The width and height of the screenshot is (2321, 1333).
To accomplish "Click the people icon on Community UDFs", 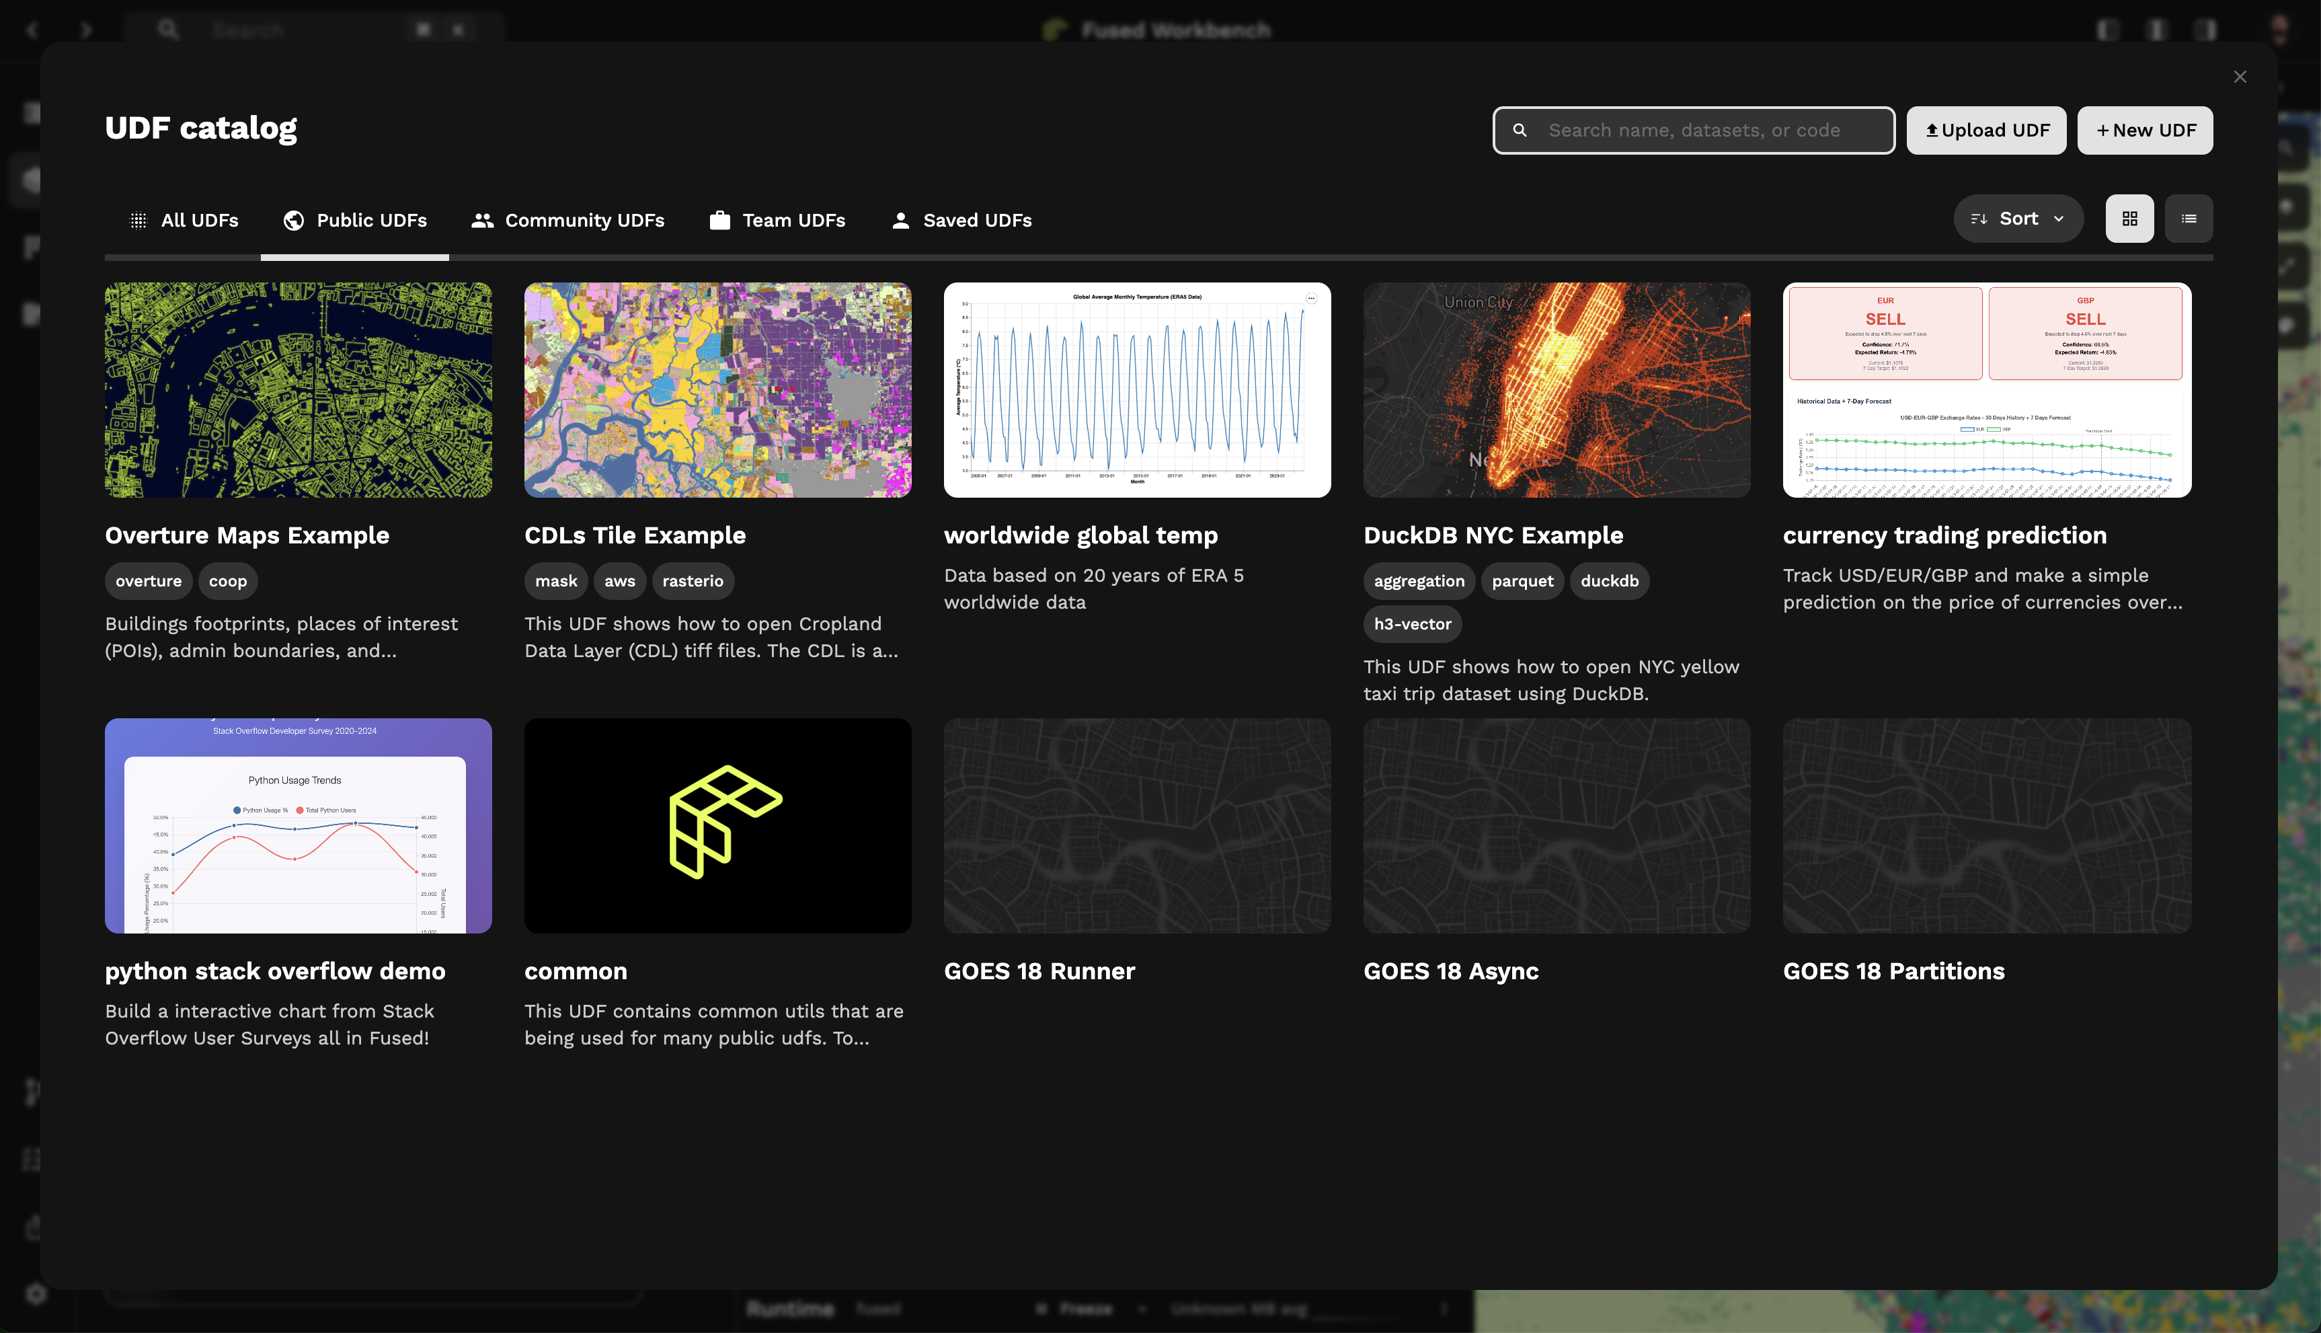I will (x=482, y=221).
